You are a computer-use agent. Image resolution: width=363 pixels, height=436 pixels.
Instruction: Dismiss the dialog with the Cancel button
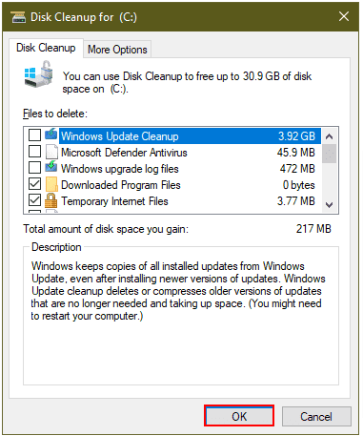[x=316, y=416]
